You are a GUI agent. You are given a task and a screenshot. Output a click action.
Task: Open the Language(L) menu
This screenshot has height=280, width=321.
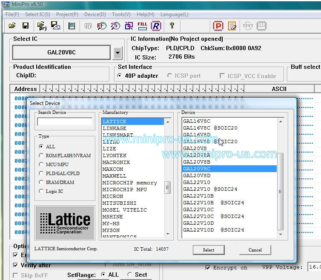[174, 14]
